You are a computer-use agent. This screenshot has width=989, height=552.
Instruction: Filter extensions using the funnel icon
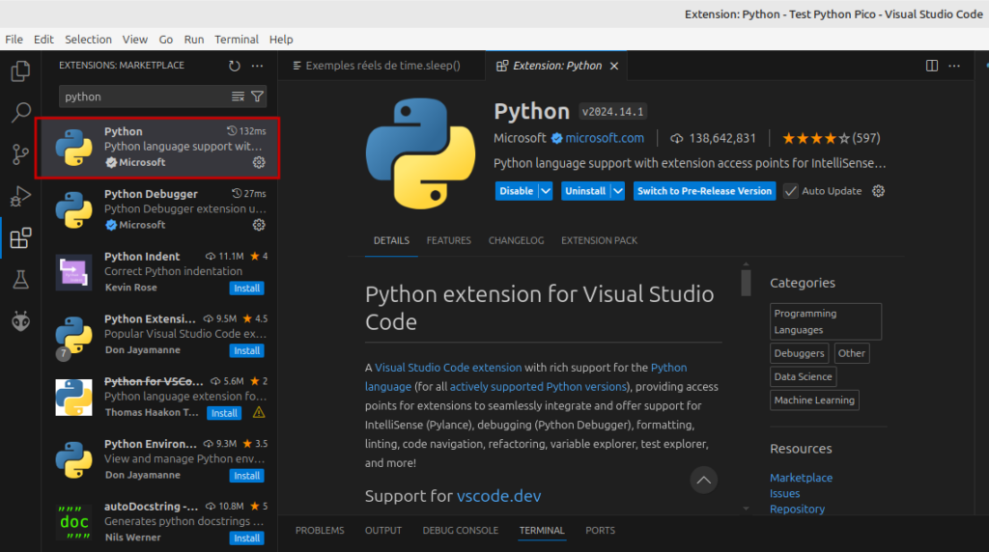point(257,97)
